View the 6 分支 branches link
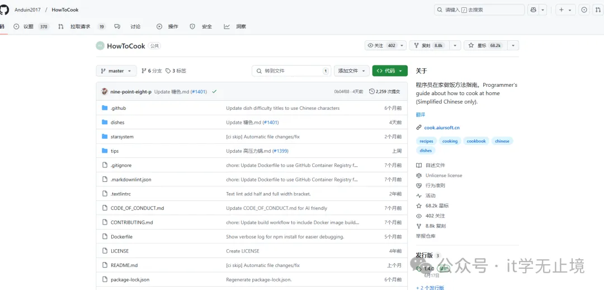This screenshot has width=604, height=290. point(152,71)
